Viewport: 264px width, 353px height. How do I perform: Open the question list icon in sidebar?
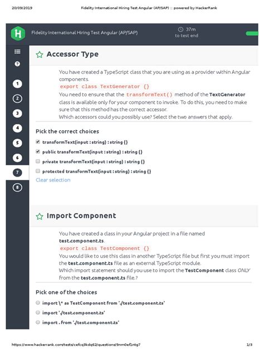pyautogui.click(x=17, y=51)
